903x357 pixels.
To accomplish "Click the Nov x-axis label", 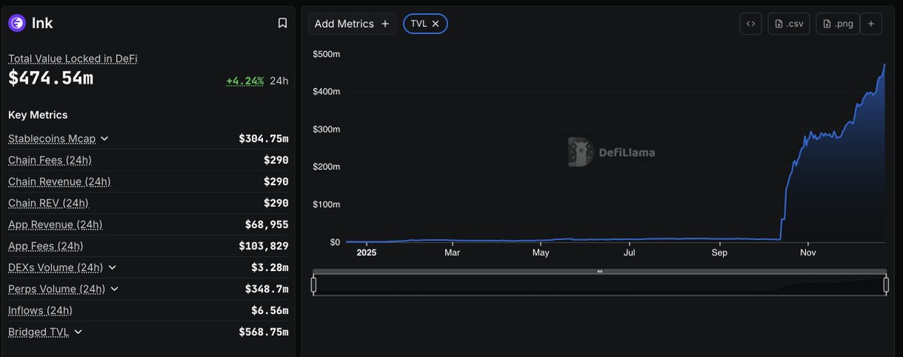I will click(808, 253).
